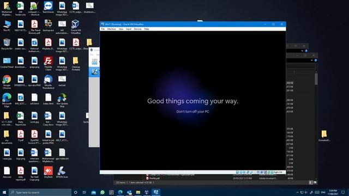Select the Tax heel Logo.png desktop file
Image resolution: width=349 pixels, height=196 pixels.
pyautogui.click(x=34, y=174)
